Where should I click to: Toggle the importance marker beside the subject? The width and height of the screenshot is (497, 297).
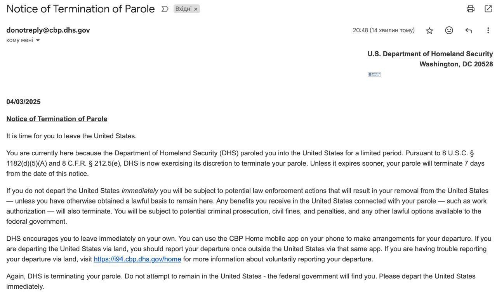pyautogui.click(x=165, y=9)
